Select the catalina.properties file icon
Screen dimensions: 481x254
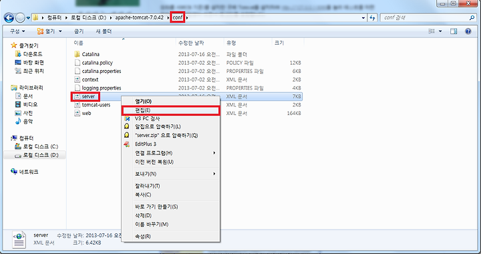coord(77,71)
